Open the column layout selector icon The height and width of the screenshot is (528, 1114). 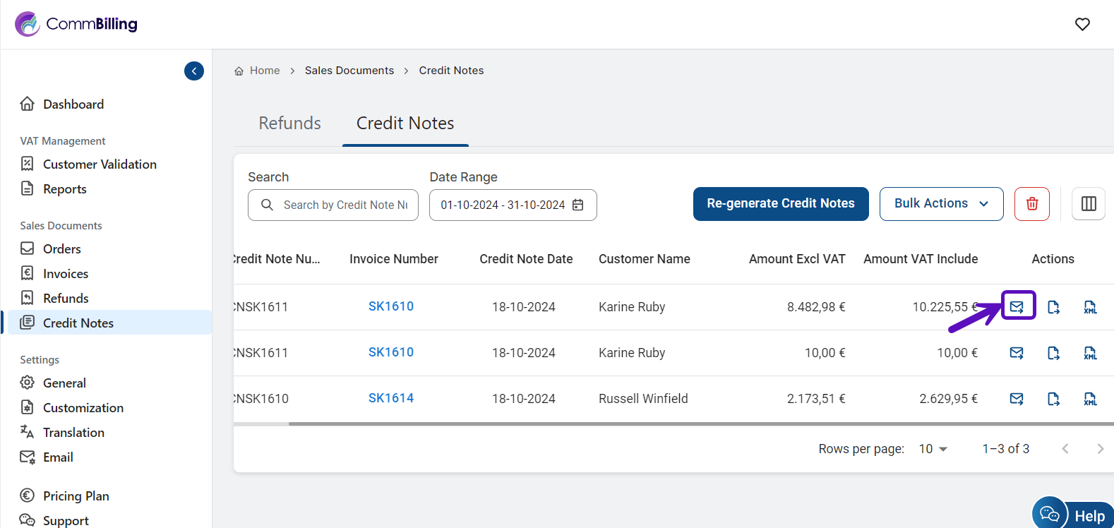(x=1088, y=204)
